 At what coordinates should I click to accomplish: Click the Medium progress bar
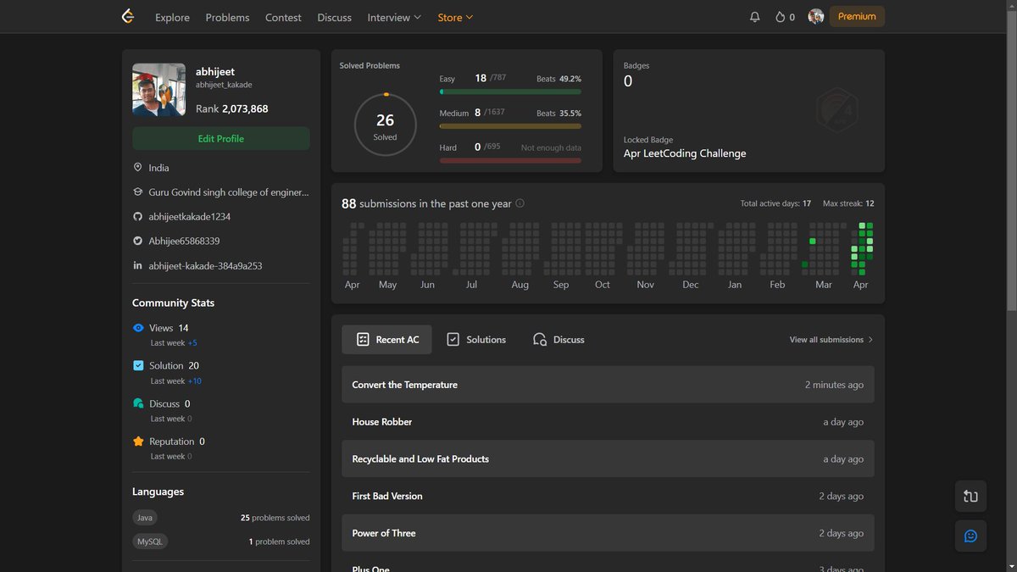(510, 125)
